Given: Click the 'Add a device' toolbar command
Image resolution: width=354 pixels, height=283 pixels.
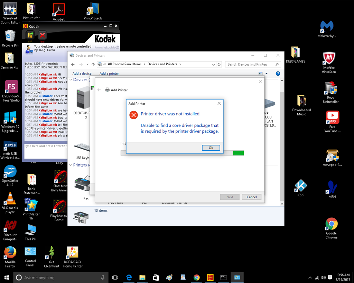Looking at the screenshot, I should click(x=82, y=73).
